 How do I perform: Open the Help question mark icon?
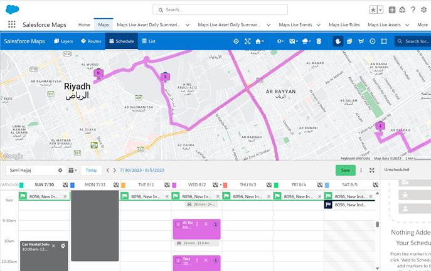click(413, 10)
